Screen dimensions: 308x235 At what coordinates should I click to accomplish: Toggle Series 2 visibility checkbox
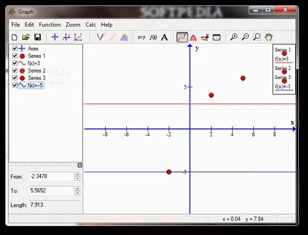(15, 71)
